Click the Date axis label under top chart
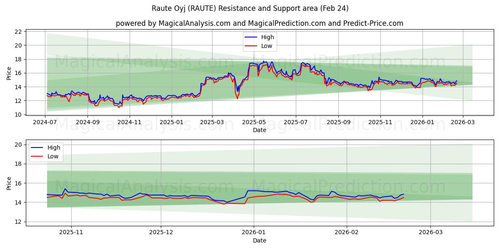 [259, 130]
